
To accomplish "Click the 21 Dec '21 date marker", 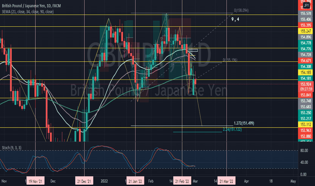I will [x=84, y=181].
